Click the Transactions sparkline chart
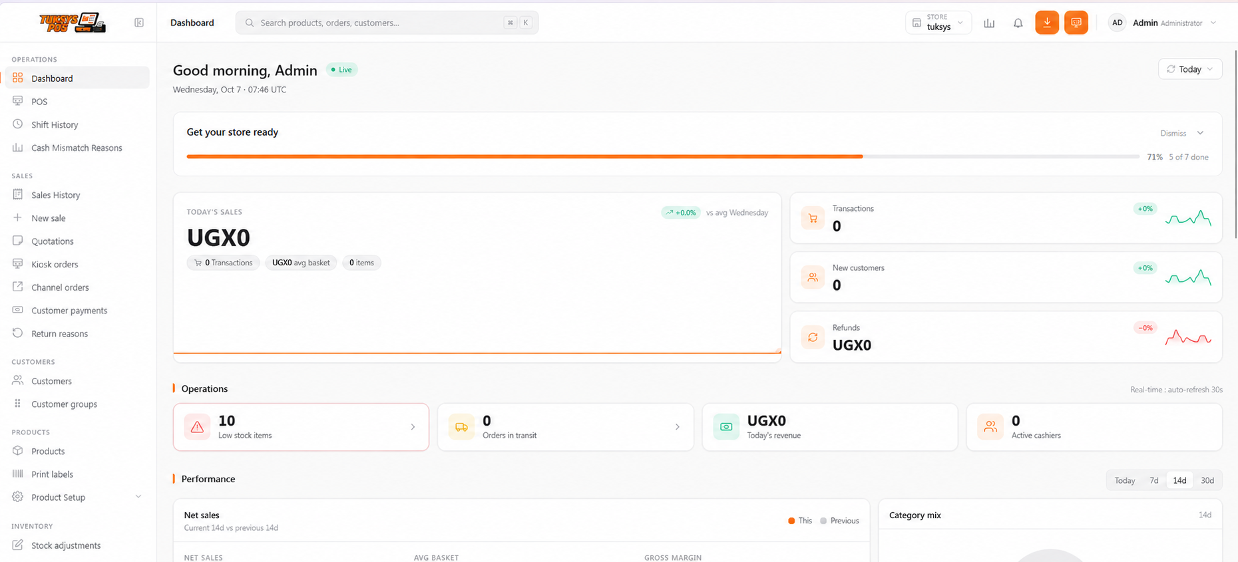Viewport: 1238px width, 562px height. coord(1188,217)
